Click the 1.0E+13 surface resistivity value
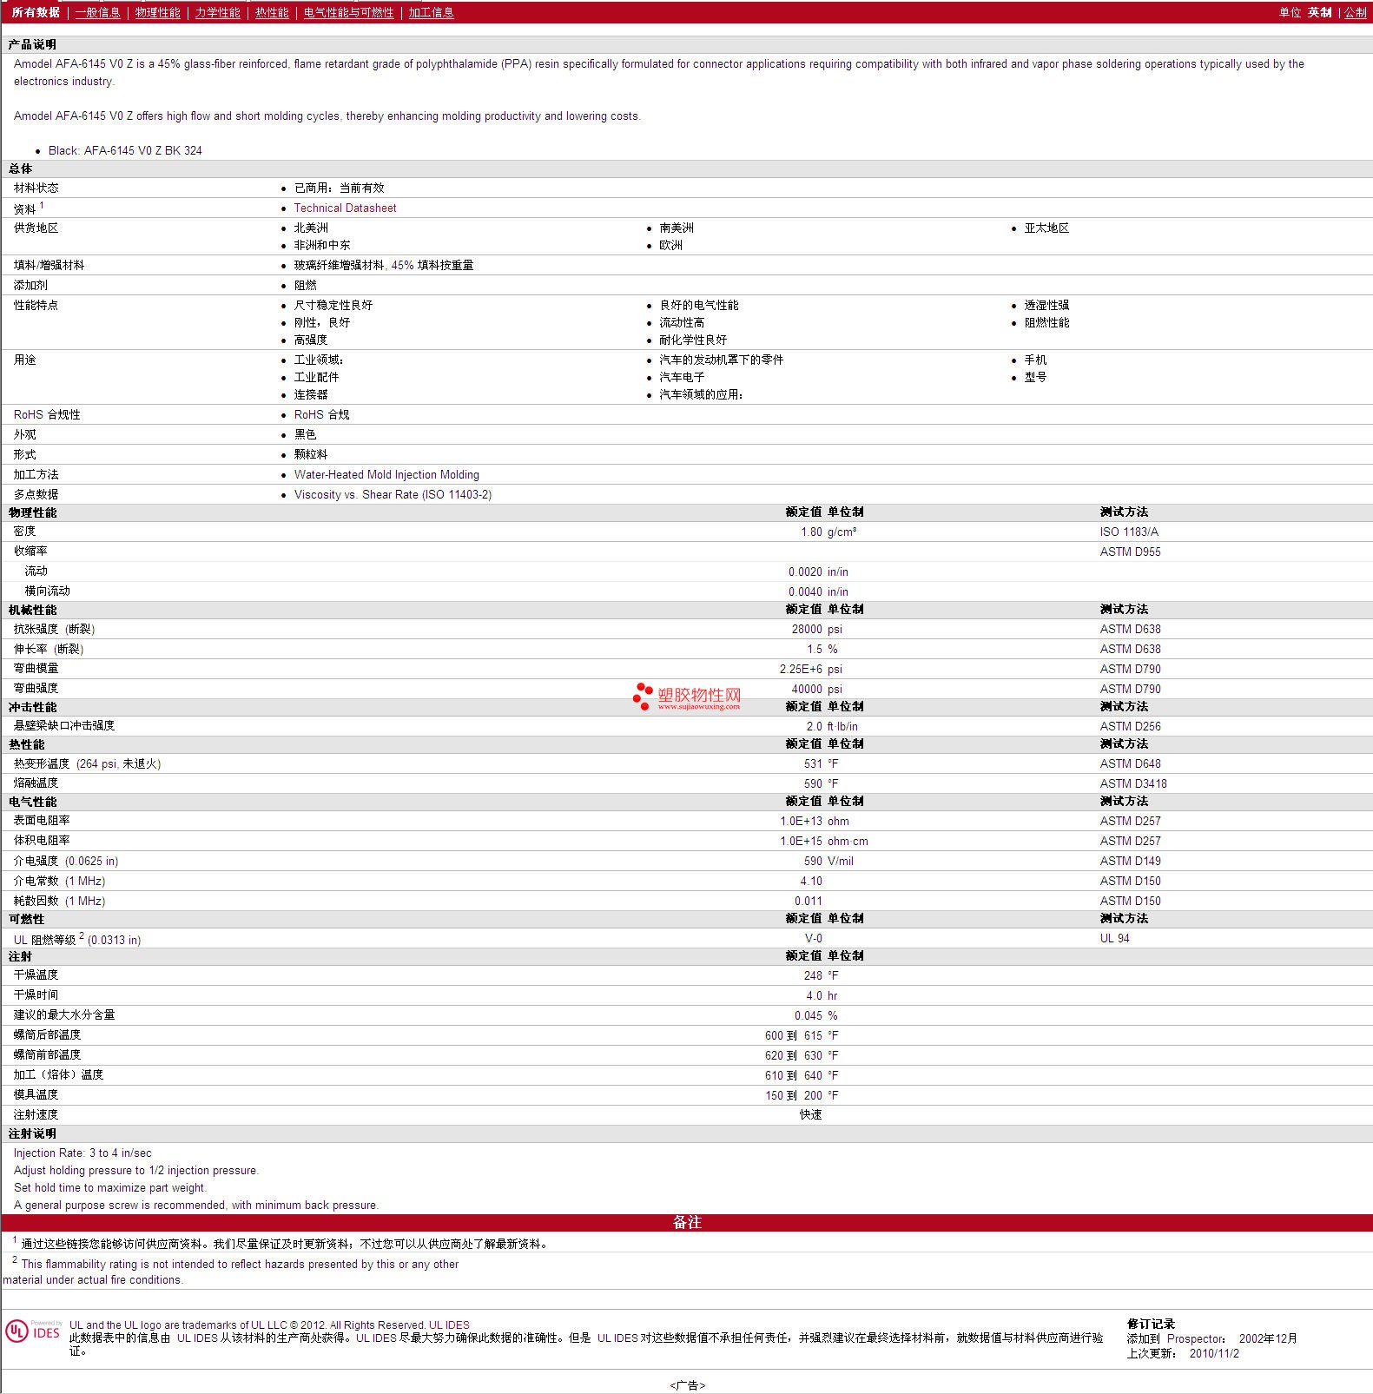The width and height of the screenshot is (1373, 1394). pyautogui.click(x=801, y=822)
